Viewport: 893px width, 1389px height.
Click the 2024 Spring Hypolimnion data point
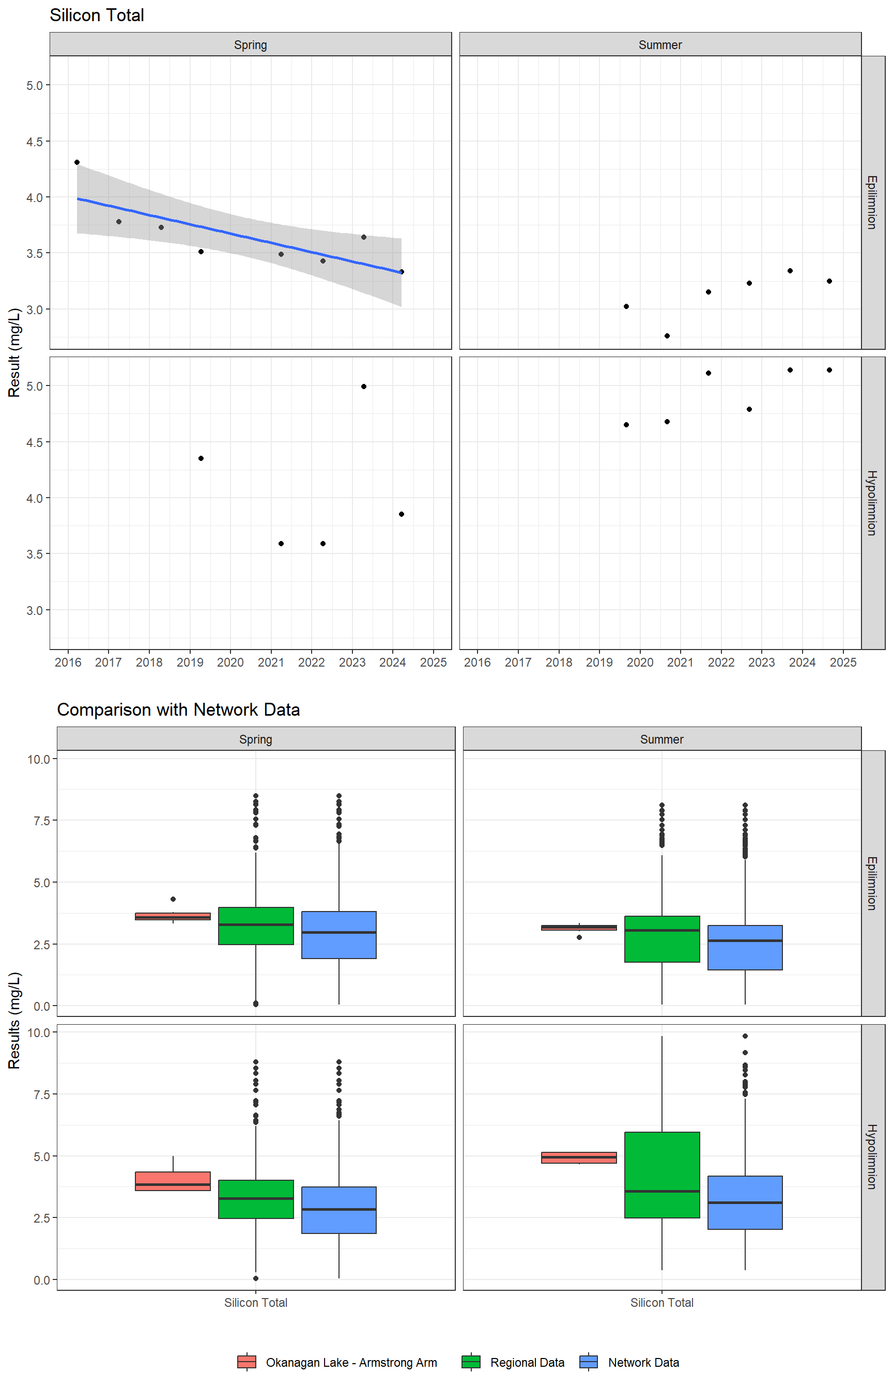coord(401,514)
